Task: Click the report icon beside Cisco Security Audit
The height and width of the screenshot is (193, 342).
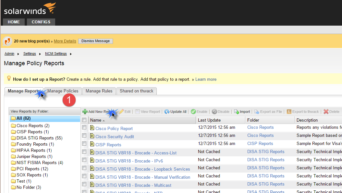Action: pyautogui.click(x=92, y=136)
